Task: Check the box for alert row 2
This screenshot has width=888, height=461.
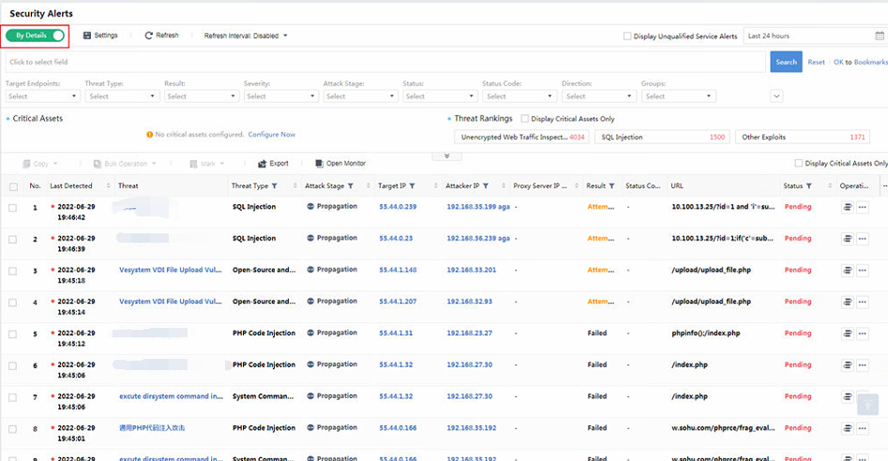Action: (13, 239)
